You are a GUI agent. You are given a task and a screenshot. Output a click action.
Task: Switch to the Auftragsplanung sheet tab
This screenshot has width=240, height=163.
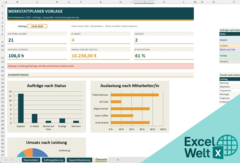pyautogui.click(x=54, y=160)
